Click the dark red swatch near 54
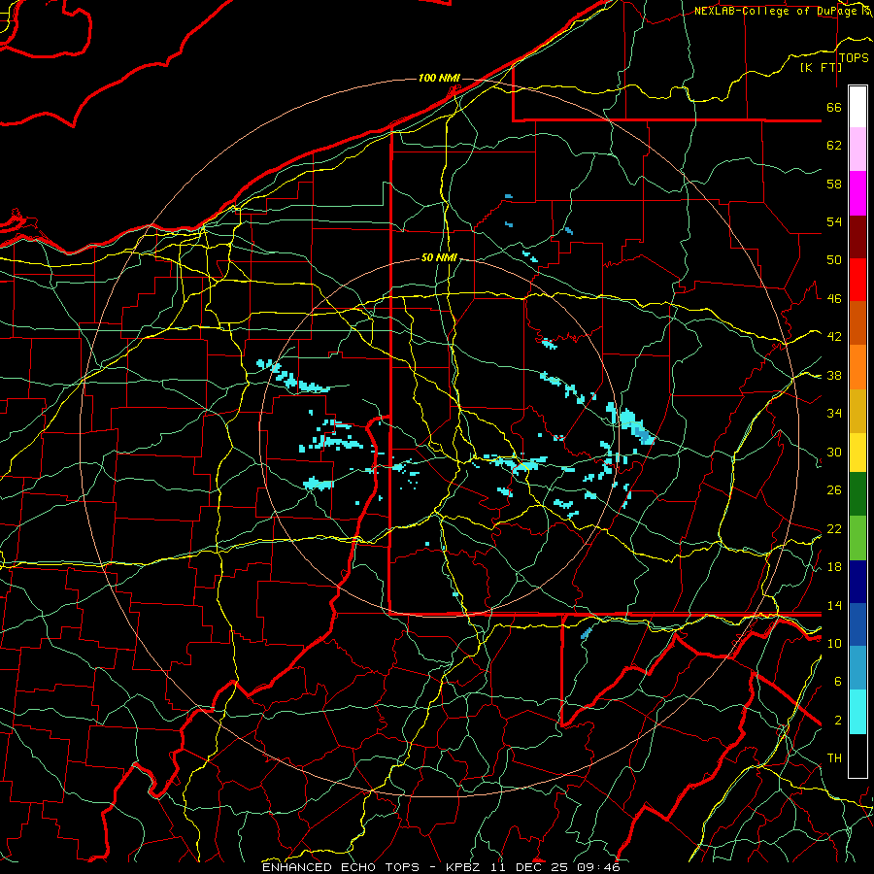Image resolution: width=874 pixels, height=874 pixels. pyautogui.click(x=857, y=236)
